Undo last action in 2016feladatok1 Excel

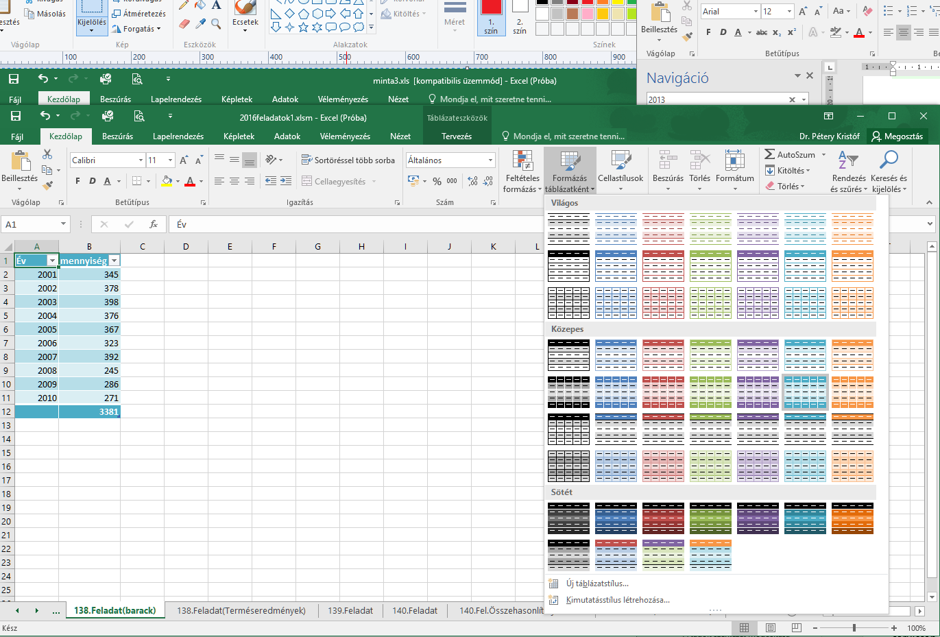click(45, 116)
